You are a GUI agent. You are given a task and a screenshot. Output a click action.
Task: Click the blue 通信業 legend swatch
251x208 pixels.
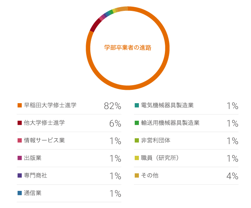point(19,193)
